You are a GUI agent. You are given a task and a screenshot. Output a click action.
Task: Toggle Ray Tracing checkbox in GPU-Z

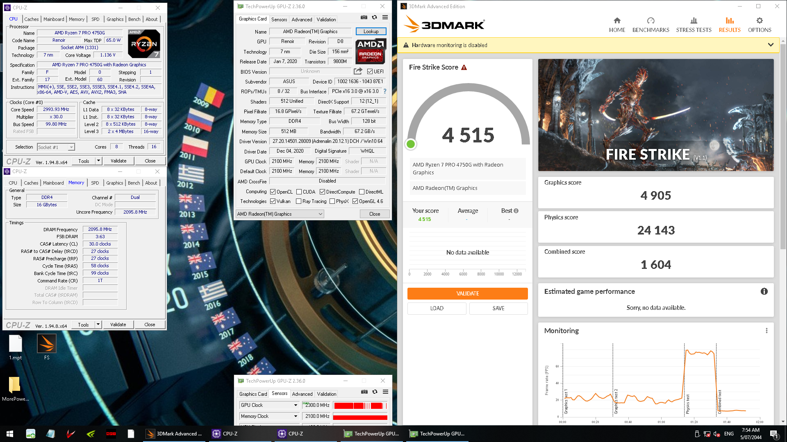pyautogui.click(x=298, y=201)
